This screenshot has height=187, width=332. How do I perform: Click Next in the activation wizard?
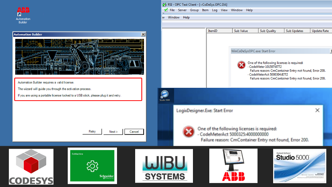coord(113,132)
